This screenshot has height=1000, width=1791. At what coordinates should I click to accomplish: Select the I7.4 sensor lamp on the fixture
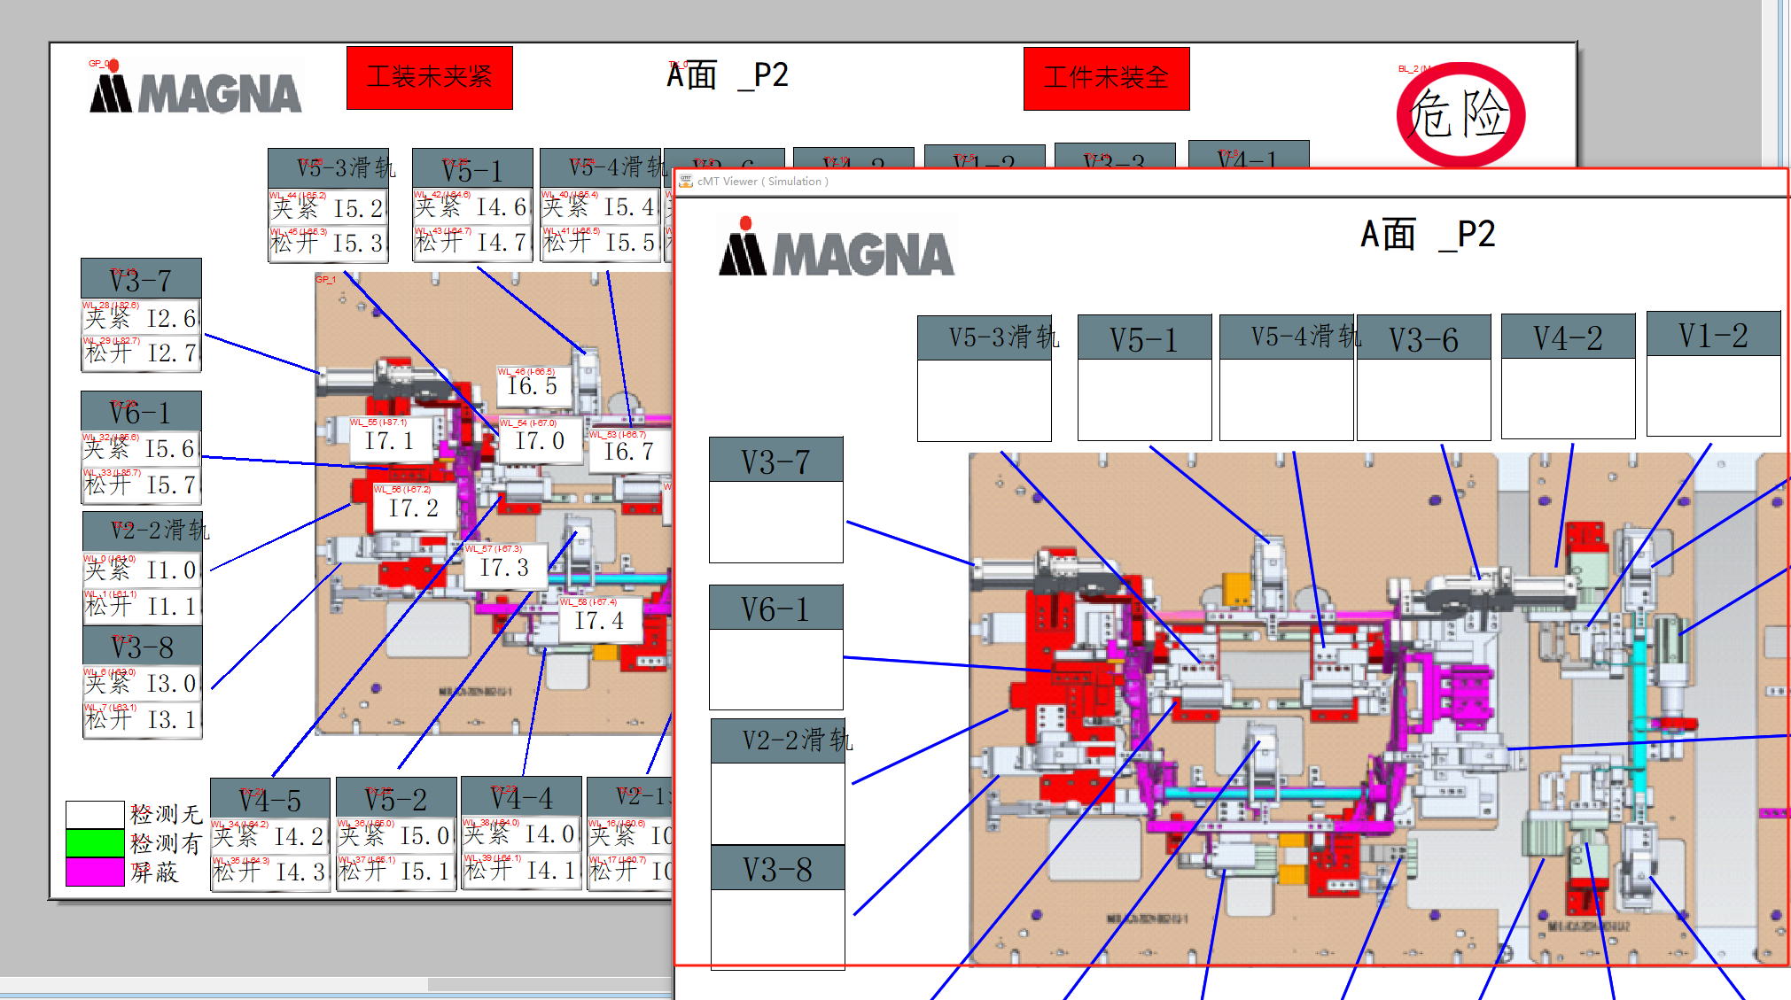[x=599, y=621]
